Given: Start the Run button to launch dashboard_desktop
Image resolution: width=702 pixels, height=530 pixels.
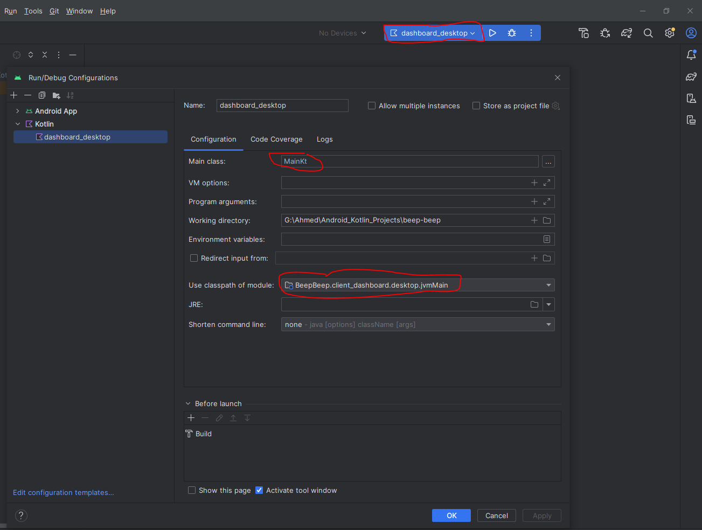Looking at the screenshot, I should point(492,33).
